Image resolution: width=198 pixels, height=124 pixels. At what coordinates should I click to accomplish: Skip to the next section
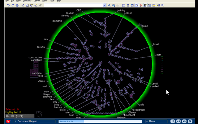(x=184, y=122)
